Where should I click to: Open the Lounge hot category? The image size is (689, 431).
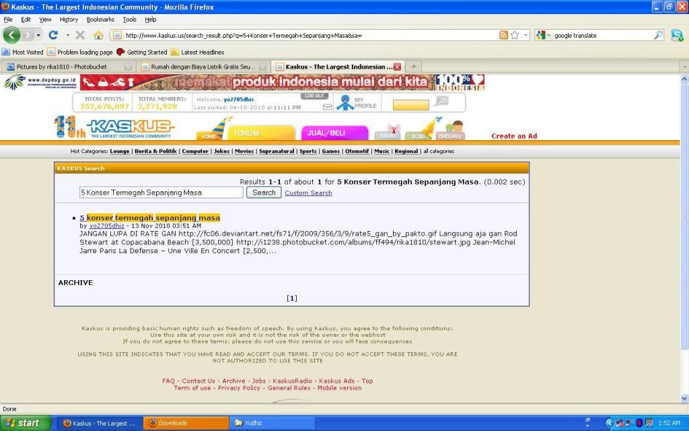[120, 151]
